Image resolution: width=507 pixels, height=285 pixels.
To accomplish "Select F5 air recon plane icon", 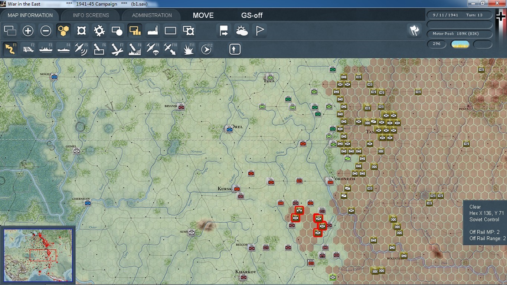I will pos(81,49).
